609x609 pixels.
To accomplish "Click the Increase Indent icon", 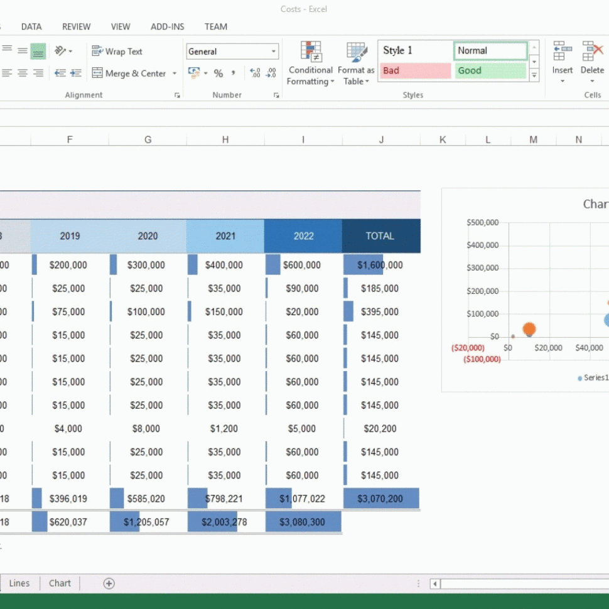I will coord(76,73).
